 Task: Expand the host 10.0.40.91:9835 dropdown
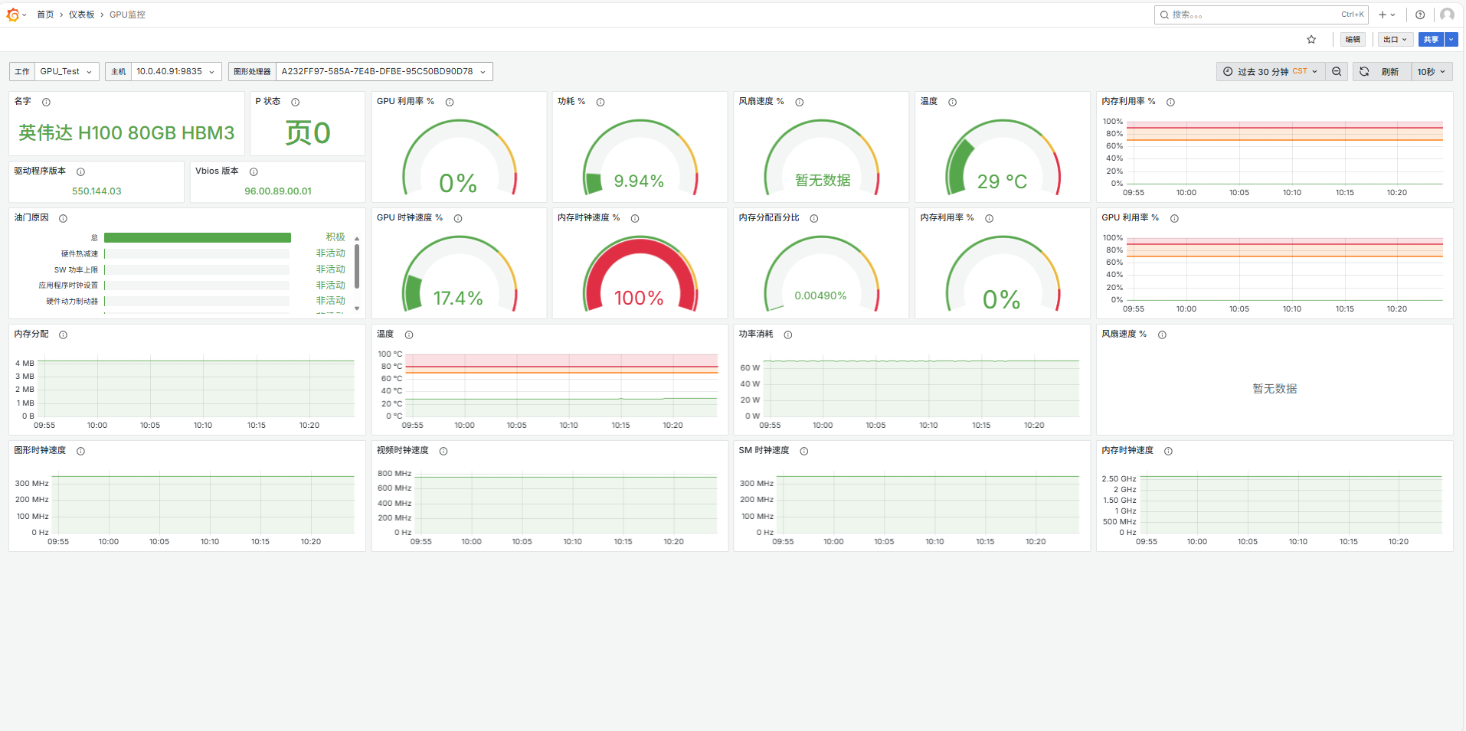[x=175, y=72]
